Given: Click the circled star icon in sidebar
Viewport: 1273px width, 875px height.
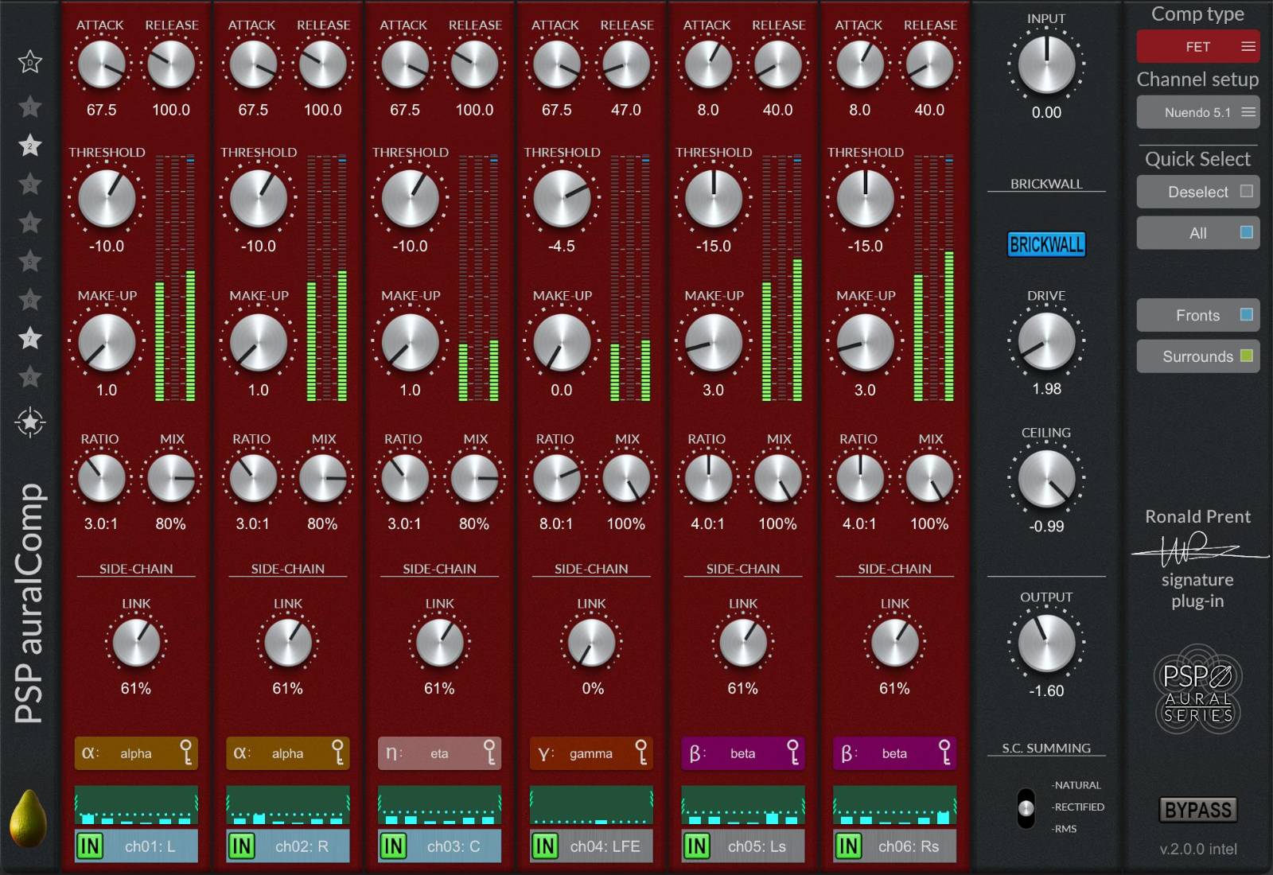Looking at the screenshot, I should 30,422.
